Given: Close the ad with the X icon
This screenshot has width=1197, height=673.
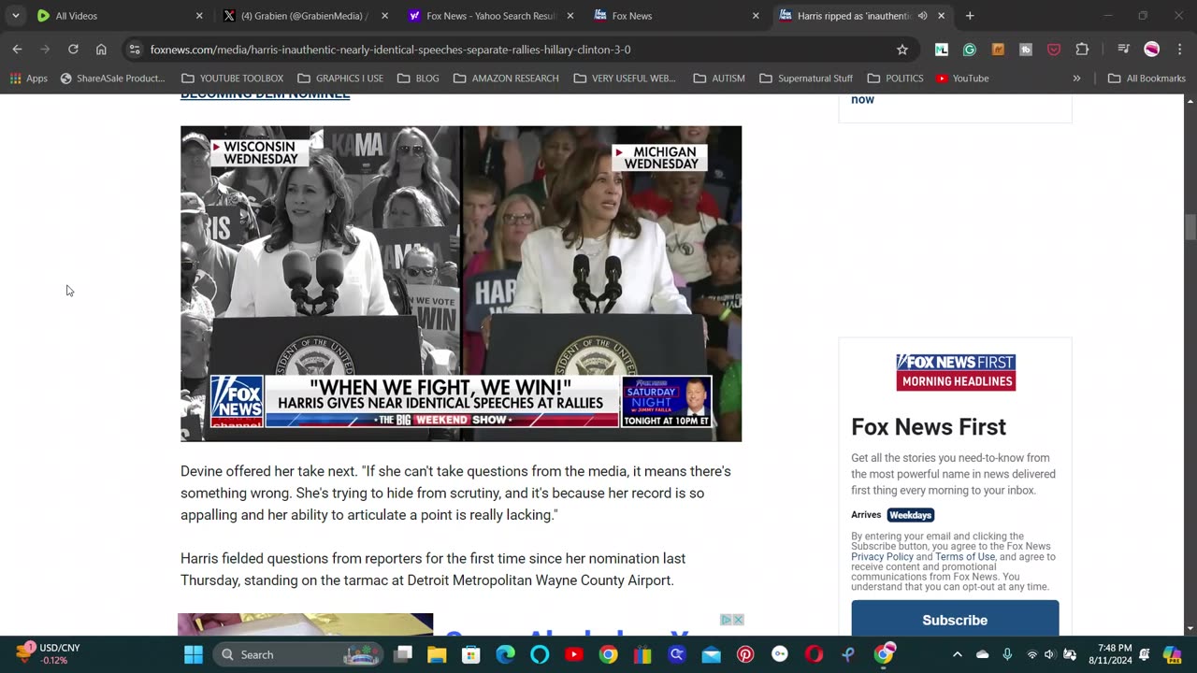Looking at the screenshot, I should point(738,620).
